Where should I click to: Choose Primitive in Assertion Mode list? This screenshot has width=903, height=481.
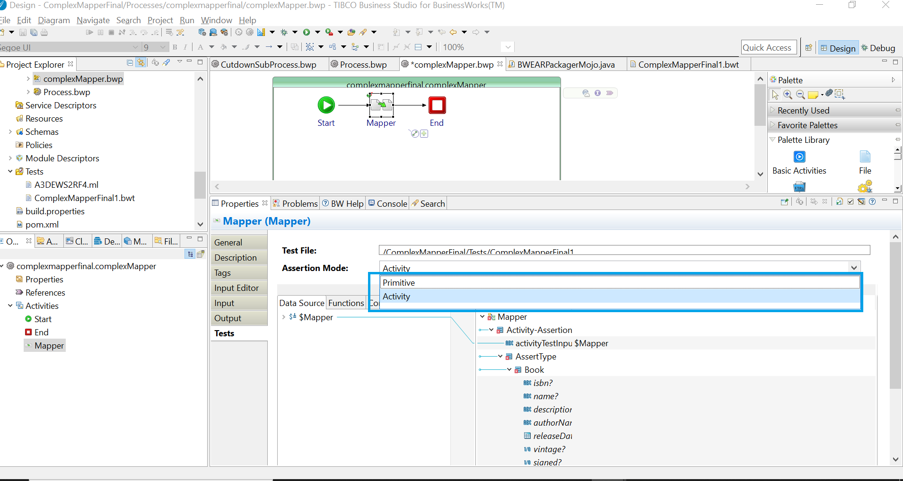tap(620, 282)
